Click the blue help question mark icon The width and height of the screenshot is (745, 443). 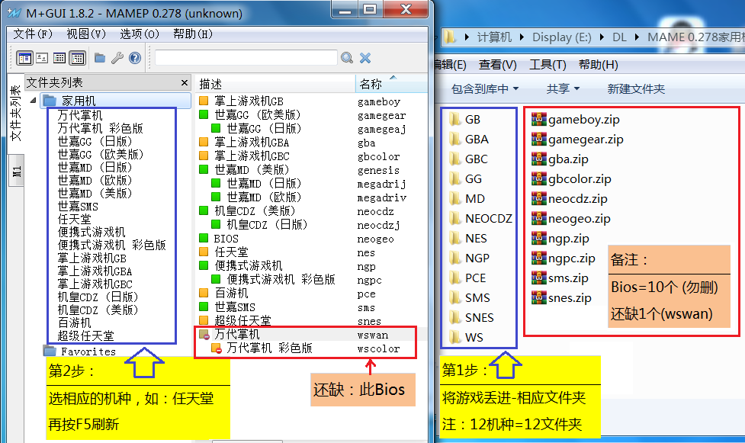click(135, 58)
